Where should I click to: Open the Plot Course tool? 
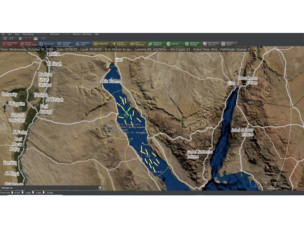[47, 44]
